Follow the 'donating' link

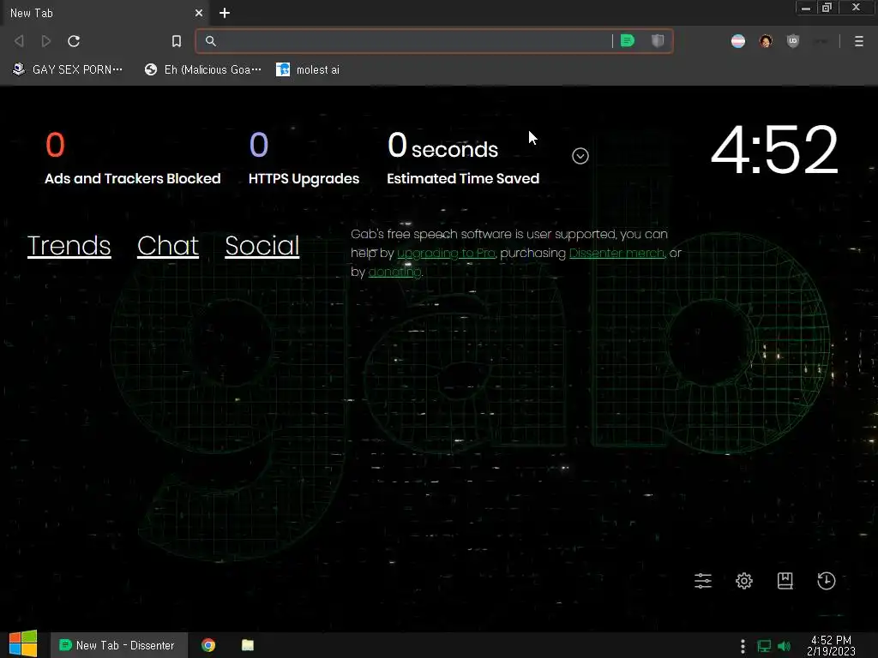coord(394,272)
